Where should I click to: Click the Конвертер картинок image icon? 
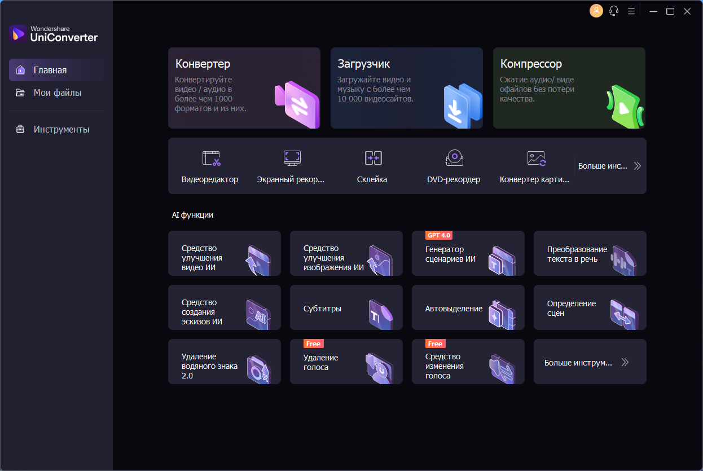(x=536, y=159)
